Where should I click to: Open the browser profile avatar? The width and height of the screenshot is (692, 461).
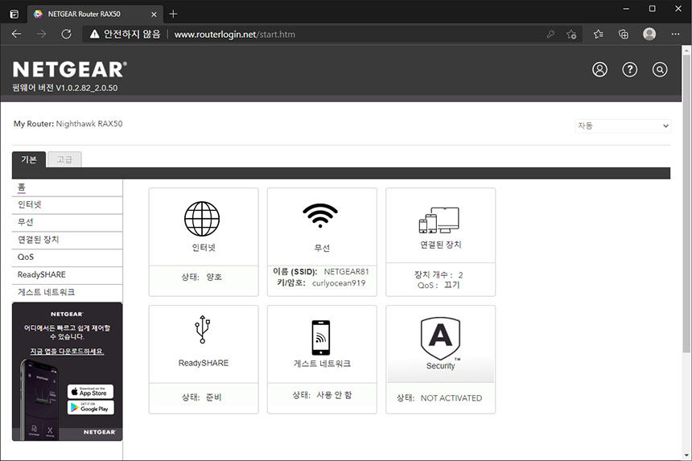pyautogui.click(x=649, y=34)
